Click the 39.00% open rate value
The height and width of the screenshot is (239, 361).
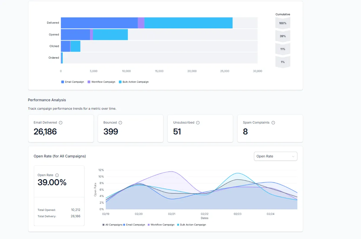coord(52,182)
